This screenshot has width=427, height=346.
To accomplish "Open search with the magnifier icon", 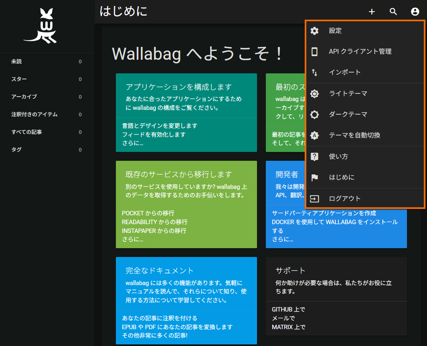I will point(393,12).
